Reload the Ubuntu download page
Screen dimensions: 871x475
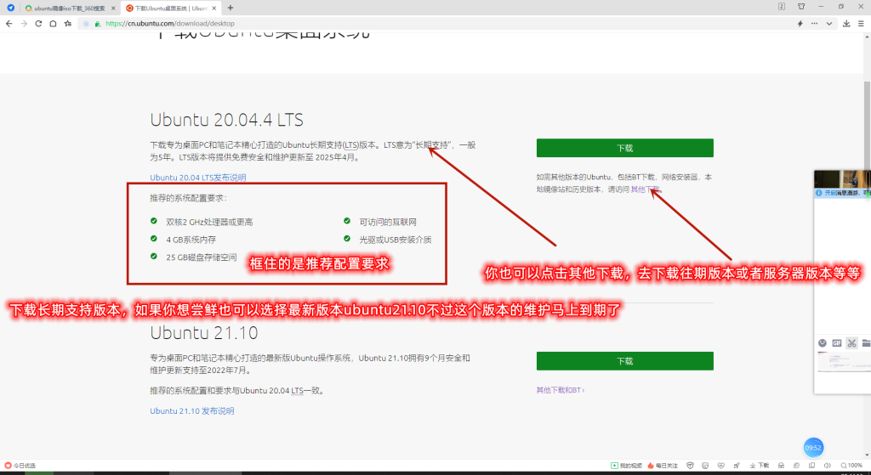[38, 24]
